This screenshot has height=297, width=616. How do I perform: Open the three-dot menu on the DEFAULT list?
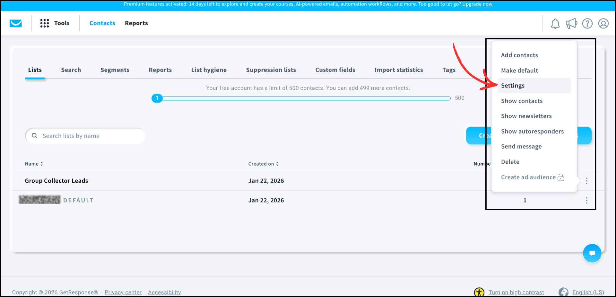[586, 200]
